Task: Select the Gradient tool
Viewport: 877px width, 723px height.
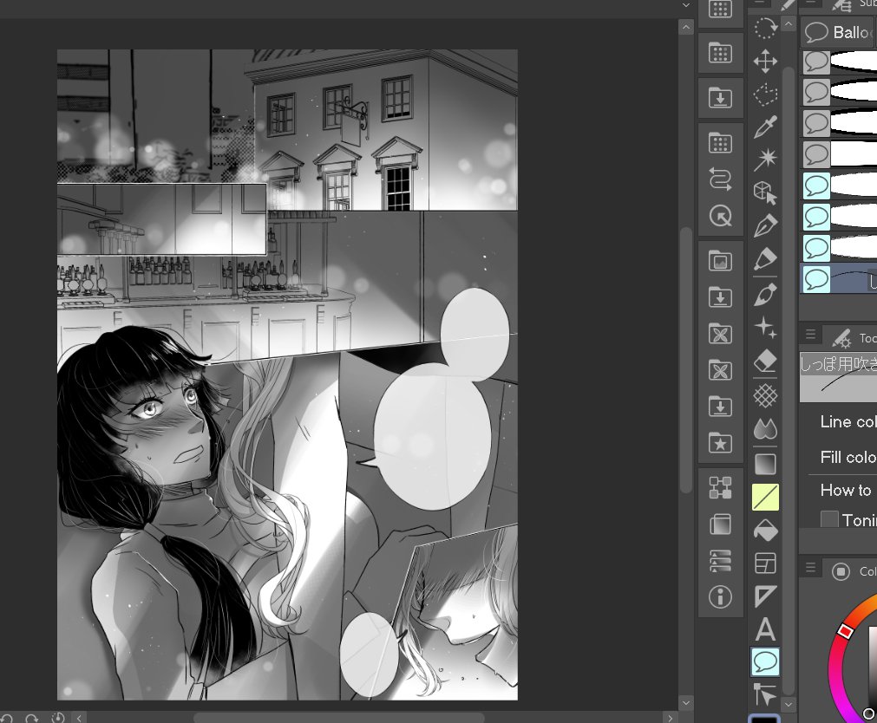Action: [x=765, y=464]
